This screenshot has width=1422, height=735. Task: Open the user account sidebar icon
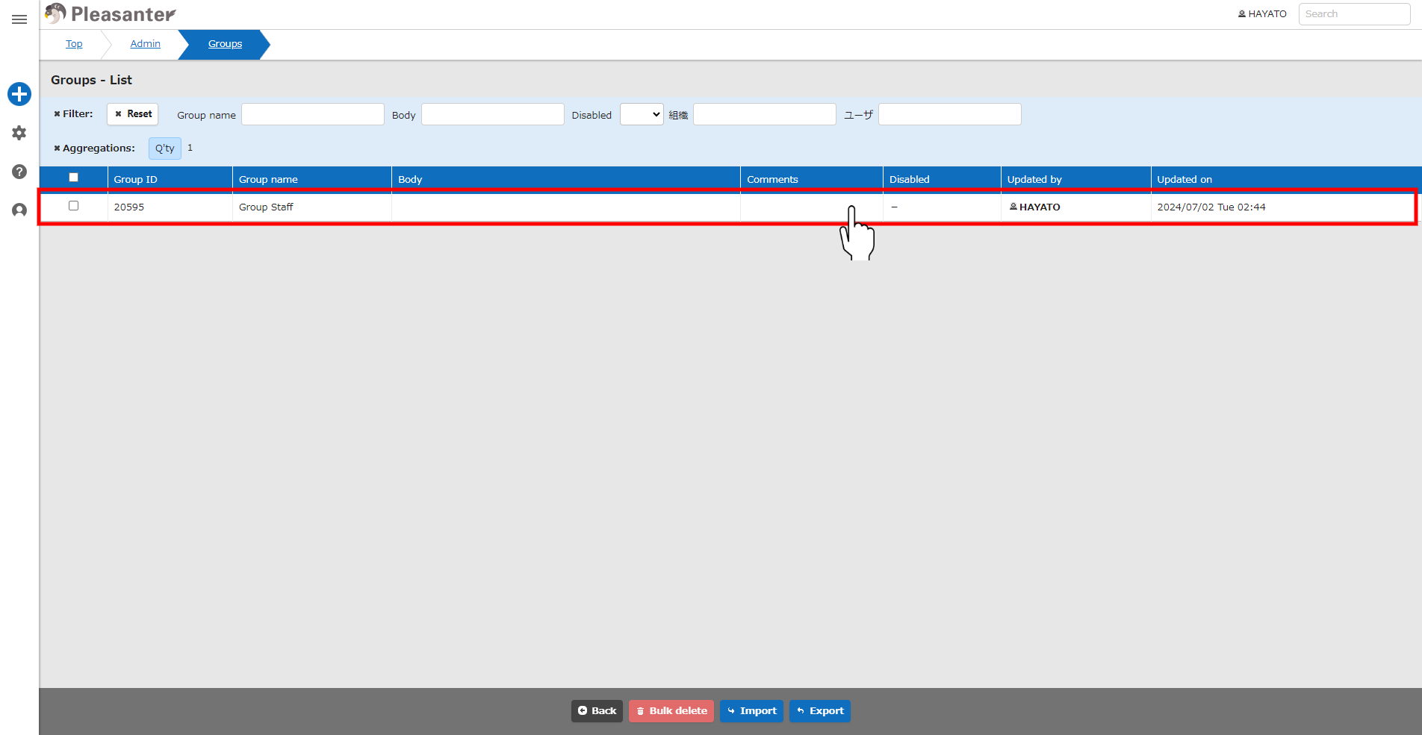tap(19, 210)
